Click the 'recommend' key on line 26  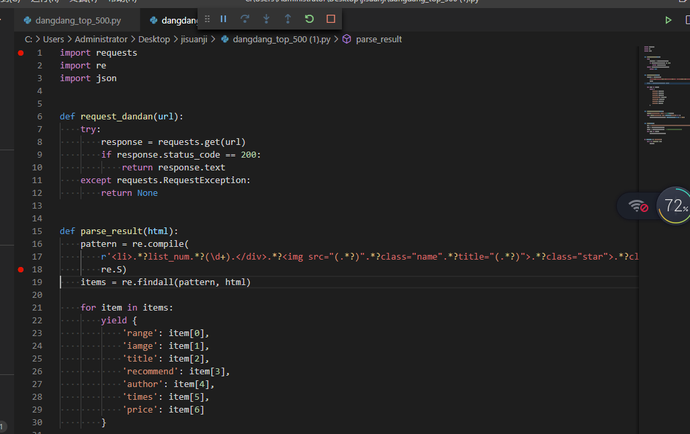pos(150,371)
